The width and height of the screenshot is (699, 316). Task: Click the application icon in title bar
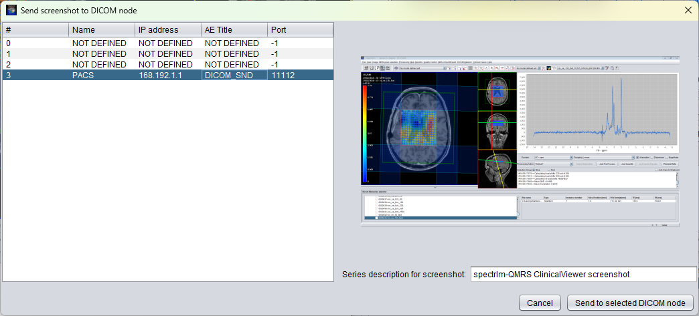tap(11, 10)
